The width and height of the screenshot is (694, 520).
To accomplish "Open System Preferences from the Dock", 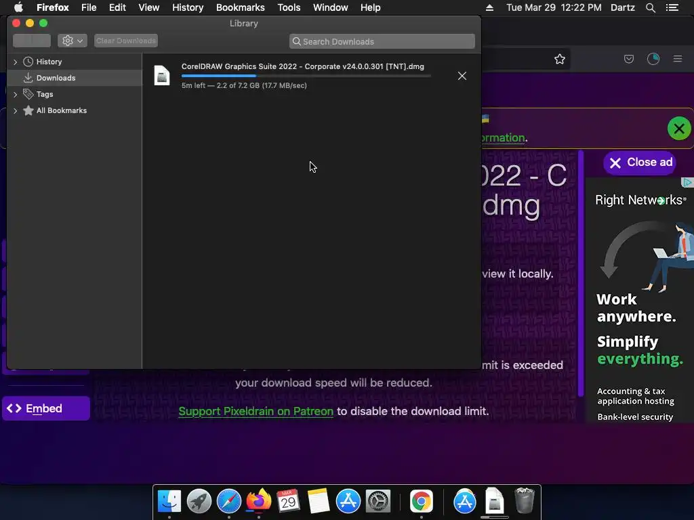I will (377, 501).
